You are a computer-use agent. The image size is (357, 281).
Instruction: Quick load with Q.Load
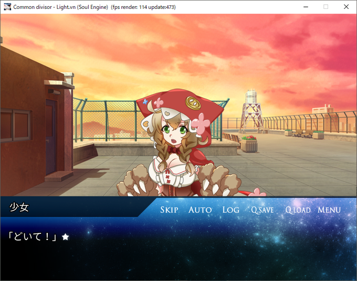point(298,210)
